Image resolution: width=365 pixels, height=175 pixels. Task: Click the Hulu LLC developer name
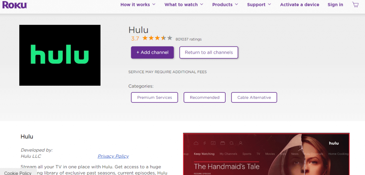[x=31, y=156]
